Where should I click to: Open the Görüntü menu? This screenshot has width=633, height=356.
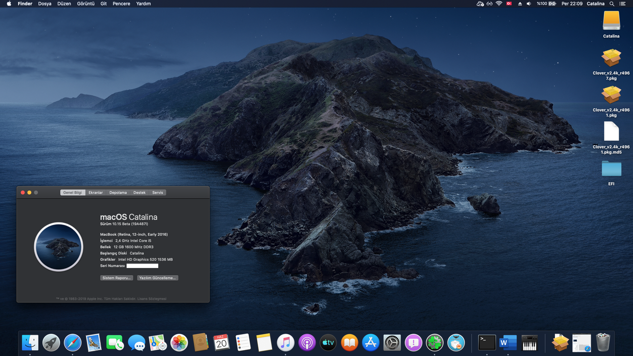coord(86,3)
